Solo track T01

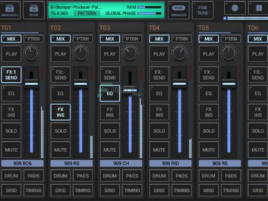(11, 131)
